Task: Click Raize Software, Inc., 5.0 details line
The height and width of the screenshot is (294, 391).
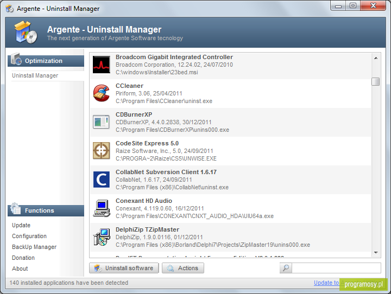Action: pyautogui.click(x=165, y=151)
